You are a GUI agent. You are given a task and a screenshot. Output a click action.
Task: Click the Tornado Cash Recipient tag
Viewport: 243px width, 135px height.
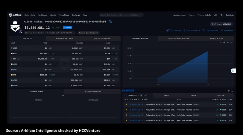[89, 33]
